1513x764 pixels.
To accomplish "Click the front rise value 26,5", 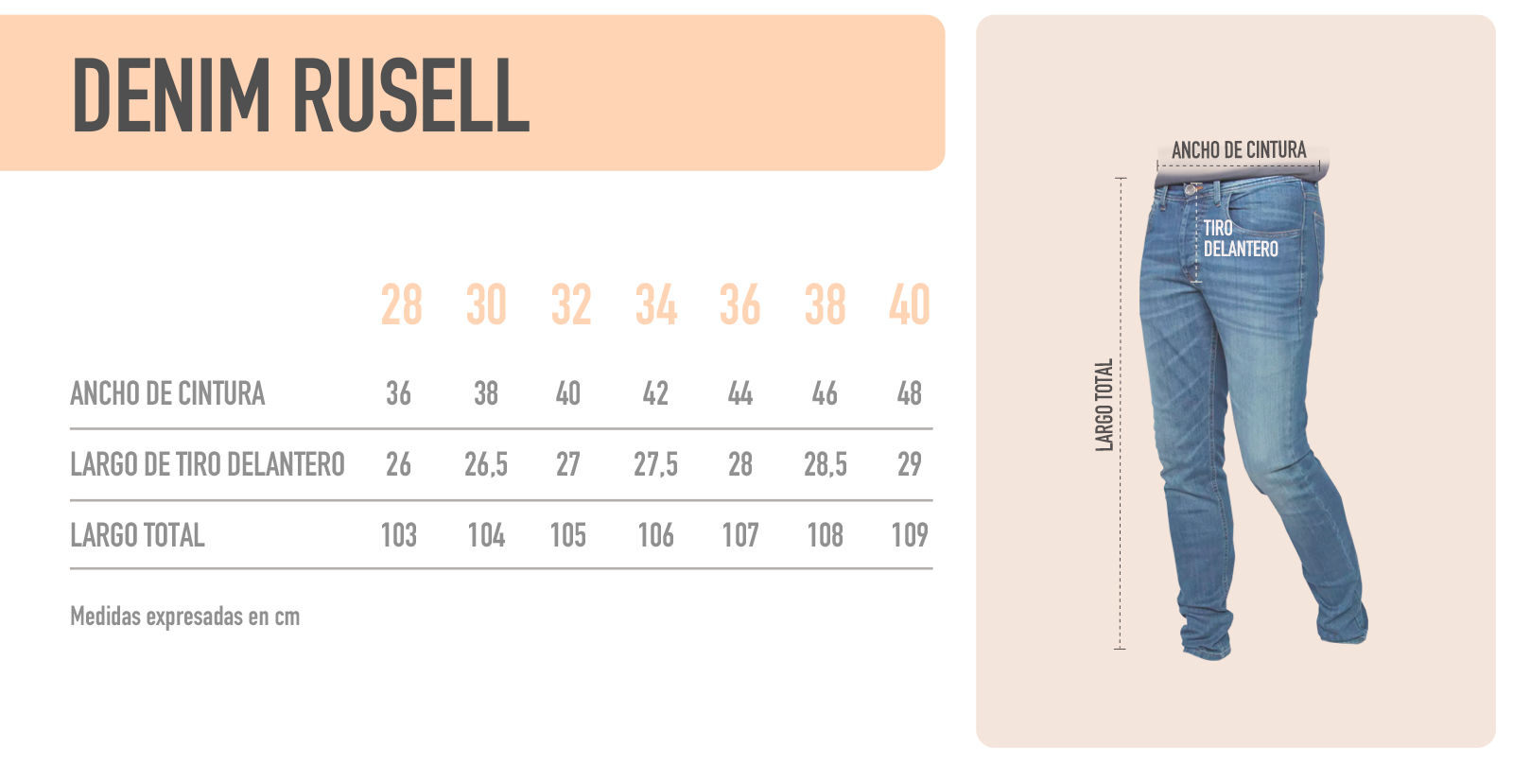I will (486, 464).
